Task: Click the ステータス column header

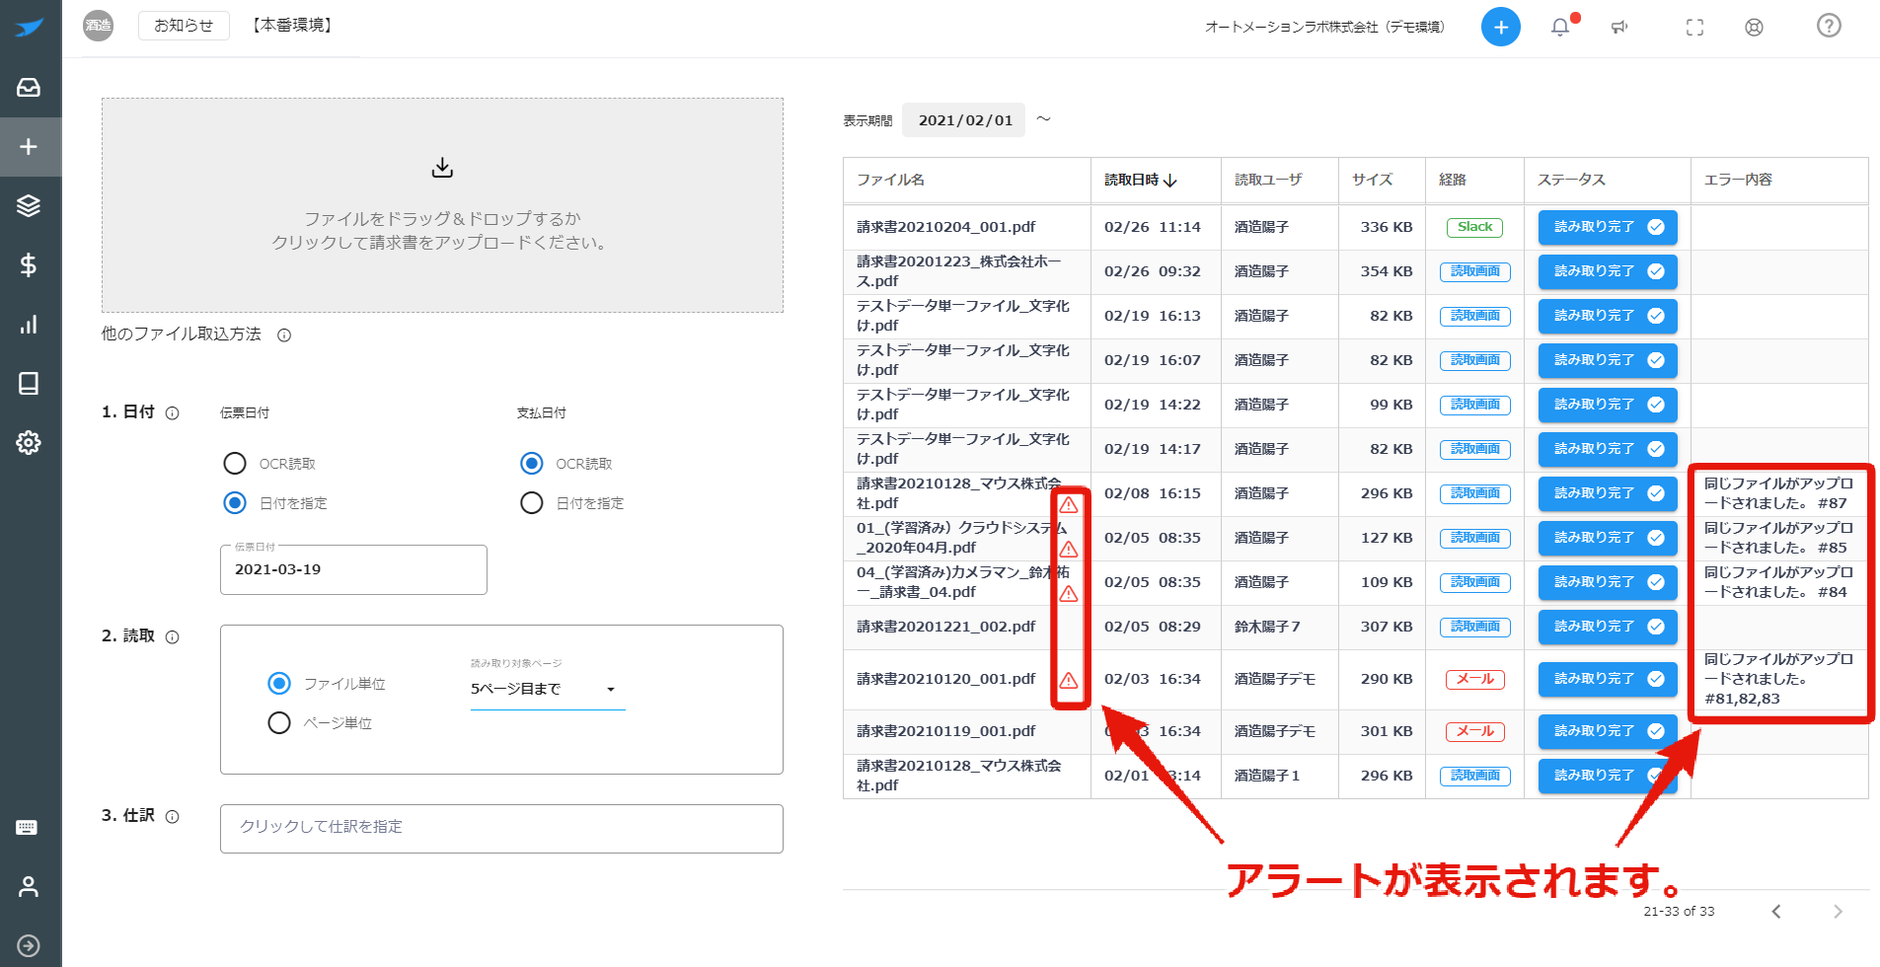Action: (1571, 180)
